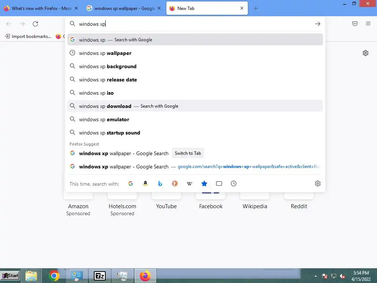Reload the page with the refresh icon

tap(35, 24)
